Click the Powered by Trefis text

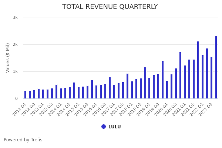23,140
